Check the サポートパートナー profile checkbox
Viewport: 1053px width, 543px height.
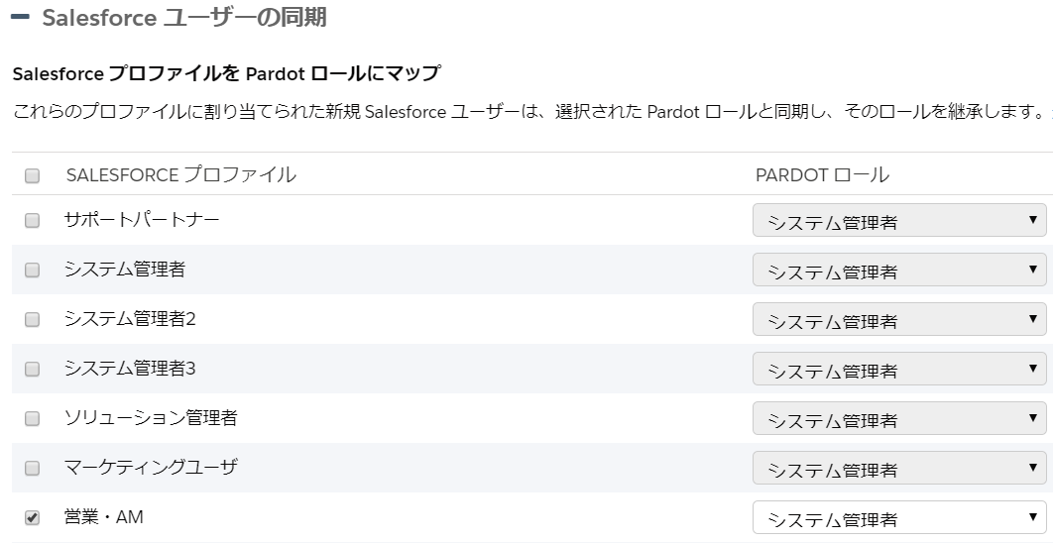click(x=33, y=220)
